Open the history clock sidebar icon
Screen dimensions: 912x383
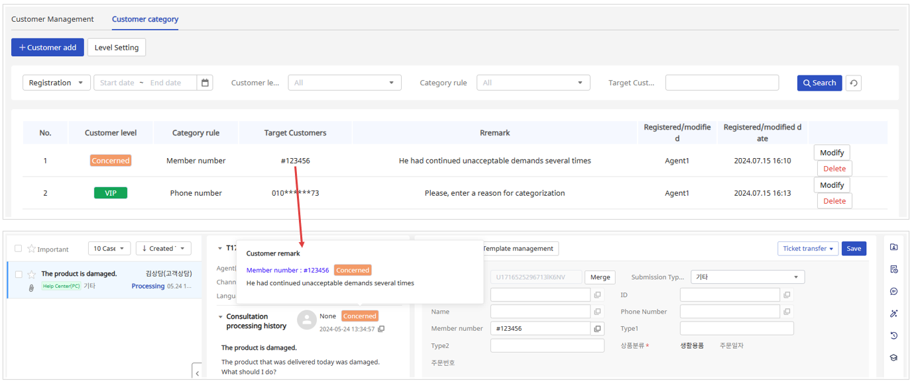coord(893,335)
